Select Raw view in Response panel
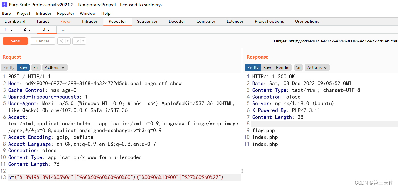 coord(267,67)
